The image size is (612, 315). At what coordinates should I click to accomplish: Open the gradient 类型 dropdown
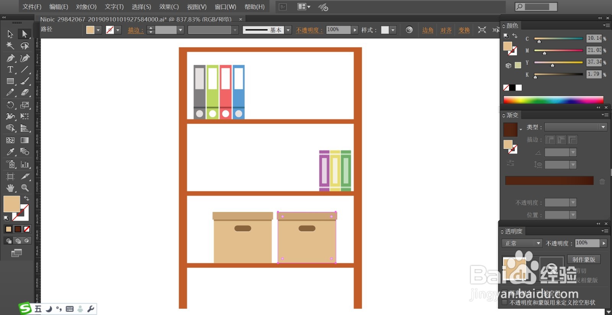point(603,127)
